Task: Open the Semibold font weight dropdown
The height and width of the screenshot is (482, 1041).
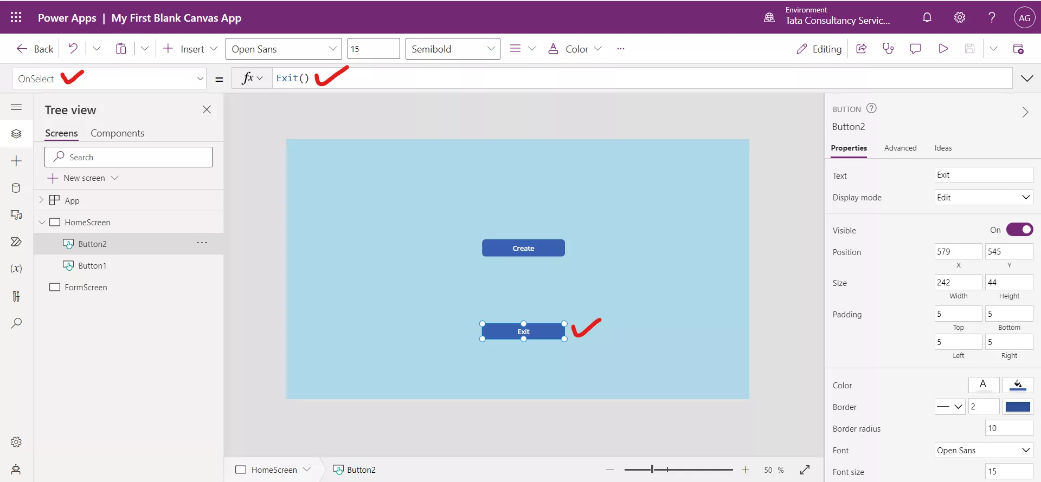Action: click(x=453, y=49)
